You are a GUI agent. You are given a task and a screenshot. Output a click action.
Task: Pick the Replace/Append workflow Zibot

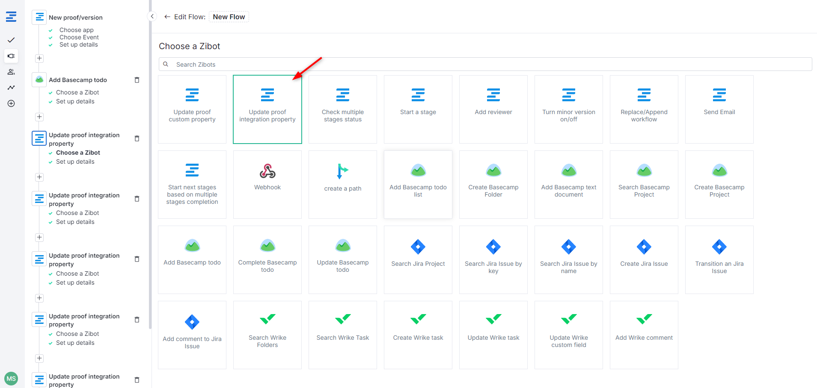coord(644,109)
